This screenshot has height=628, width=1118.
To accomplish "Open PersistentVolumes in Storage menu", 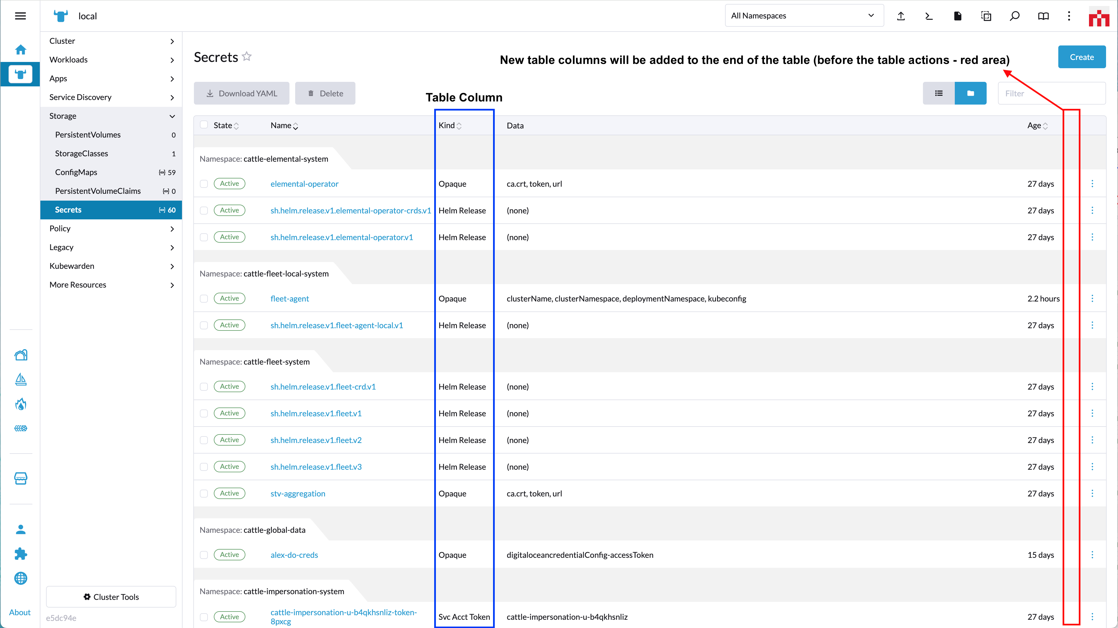I will pos(111,134).
